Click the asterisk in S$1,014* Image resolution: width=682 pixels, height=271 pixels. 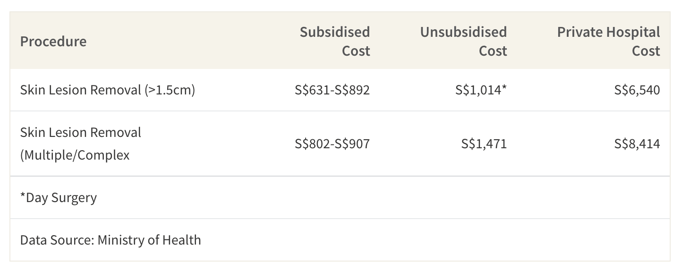(504, 88)
